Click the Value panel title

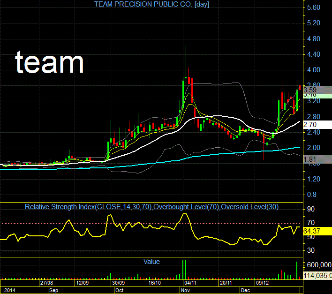click(151, 262)
